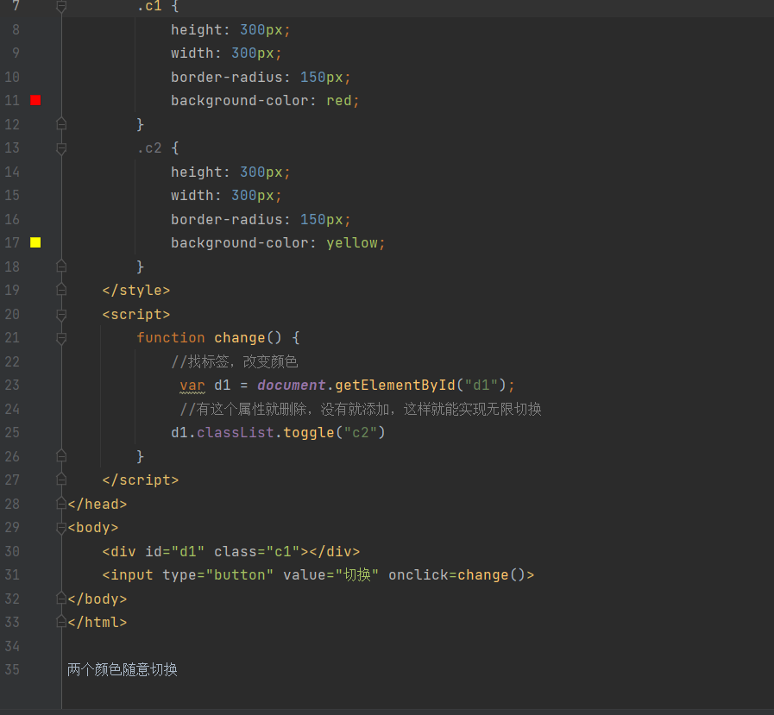Click the yellow color swatch on line 17
This screenshot has height=715, width=774.
(35, 242)
